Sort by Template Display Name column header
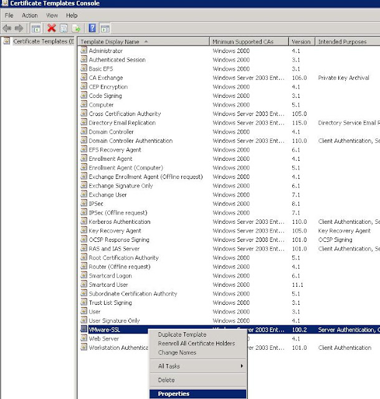Screen dimensions: 380x399 click(144, 42)
